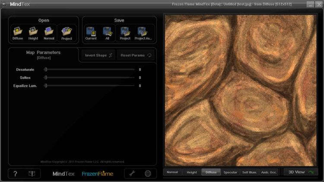This screenshot has width=324, height=182.
Task: Close the MindTex window
Action: click(319, 4)
